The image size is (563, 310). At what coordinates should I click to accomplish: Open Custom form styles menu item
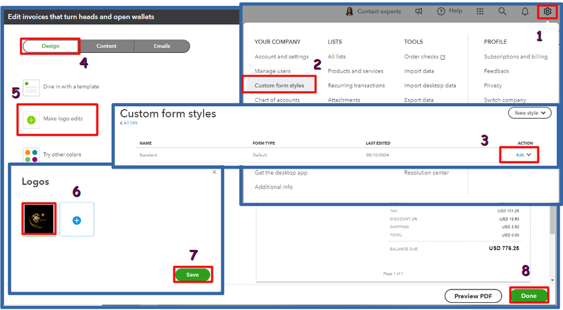point(280,86)
